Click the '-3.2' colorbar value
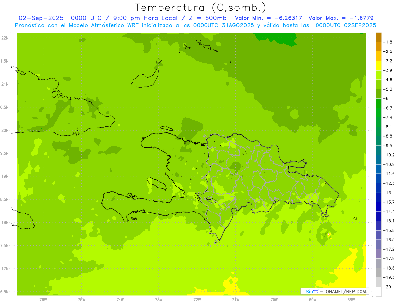 click(x=388, y=61)
